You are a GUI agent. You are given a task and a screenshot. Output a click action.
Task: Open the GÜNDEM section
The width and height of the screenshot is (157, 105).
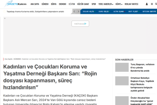(x=45, y=4)
